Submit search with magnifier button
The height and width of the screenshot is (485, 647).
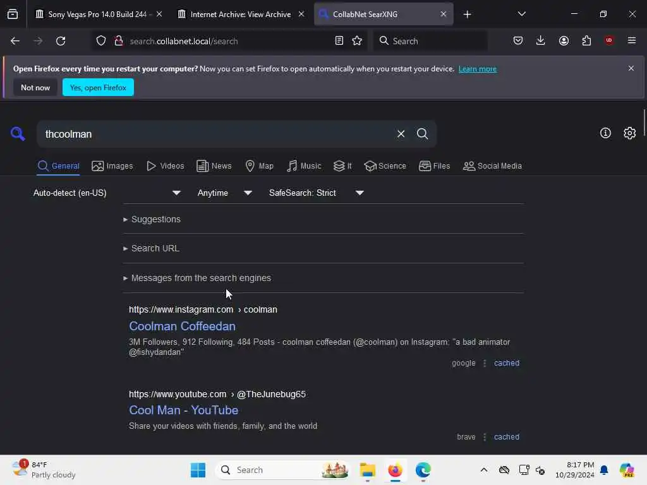[423, 134]
